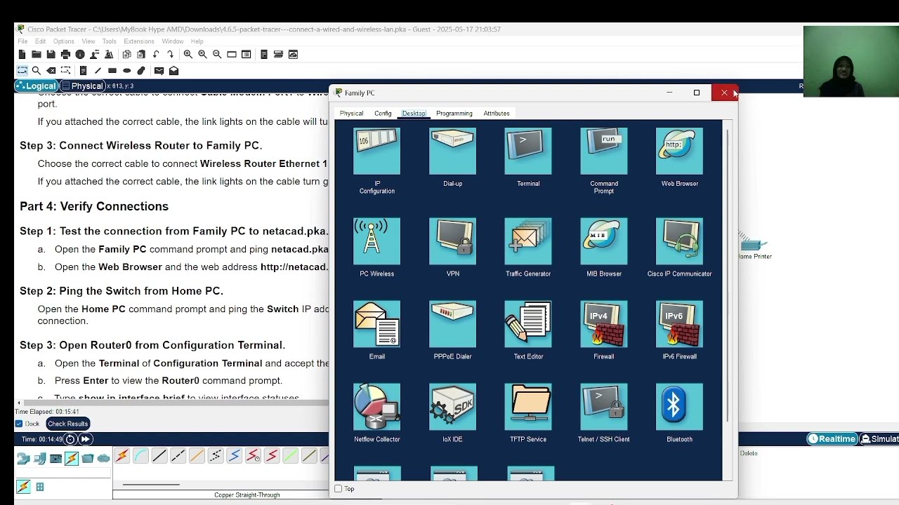The height and width of the screenshot is (505, 899).
Task: Click the Check Results button
Action: pos(67,424)
